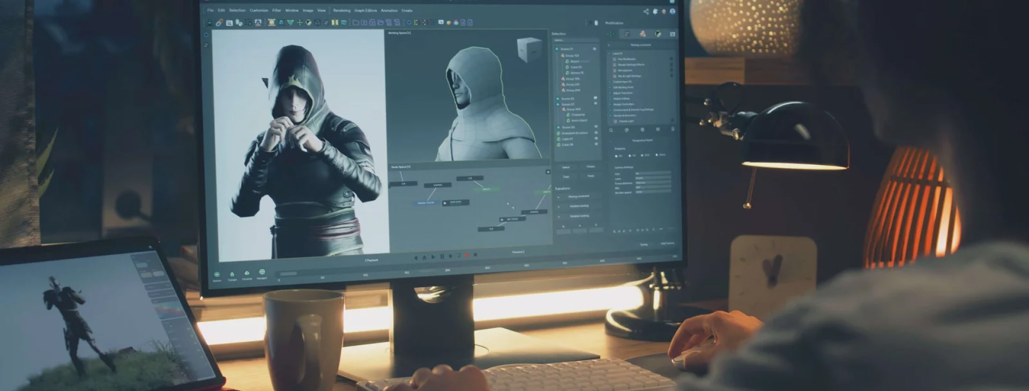Toggle visibility eye for Scene 01
Viewport: 1029px width, 391px height.
(594, 49)
